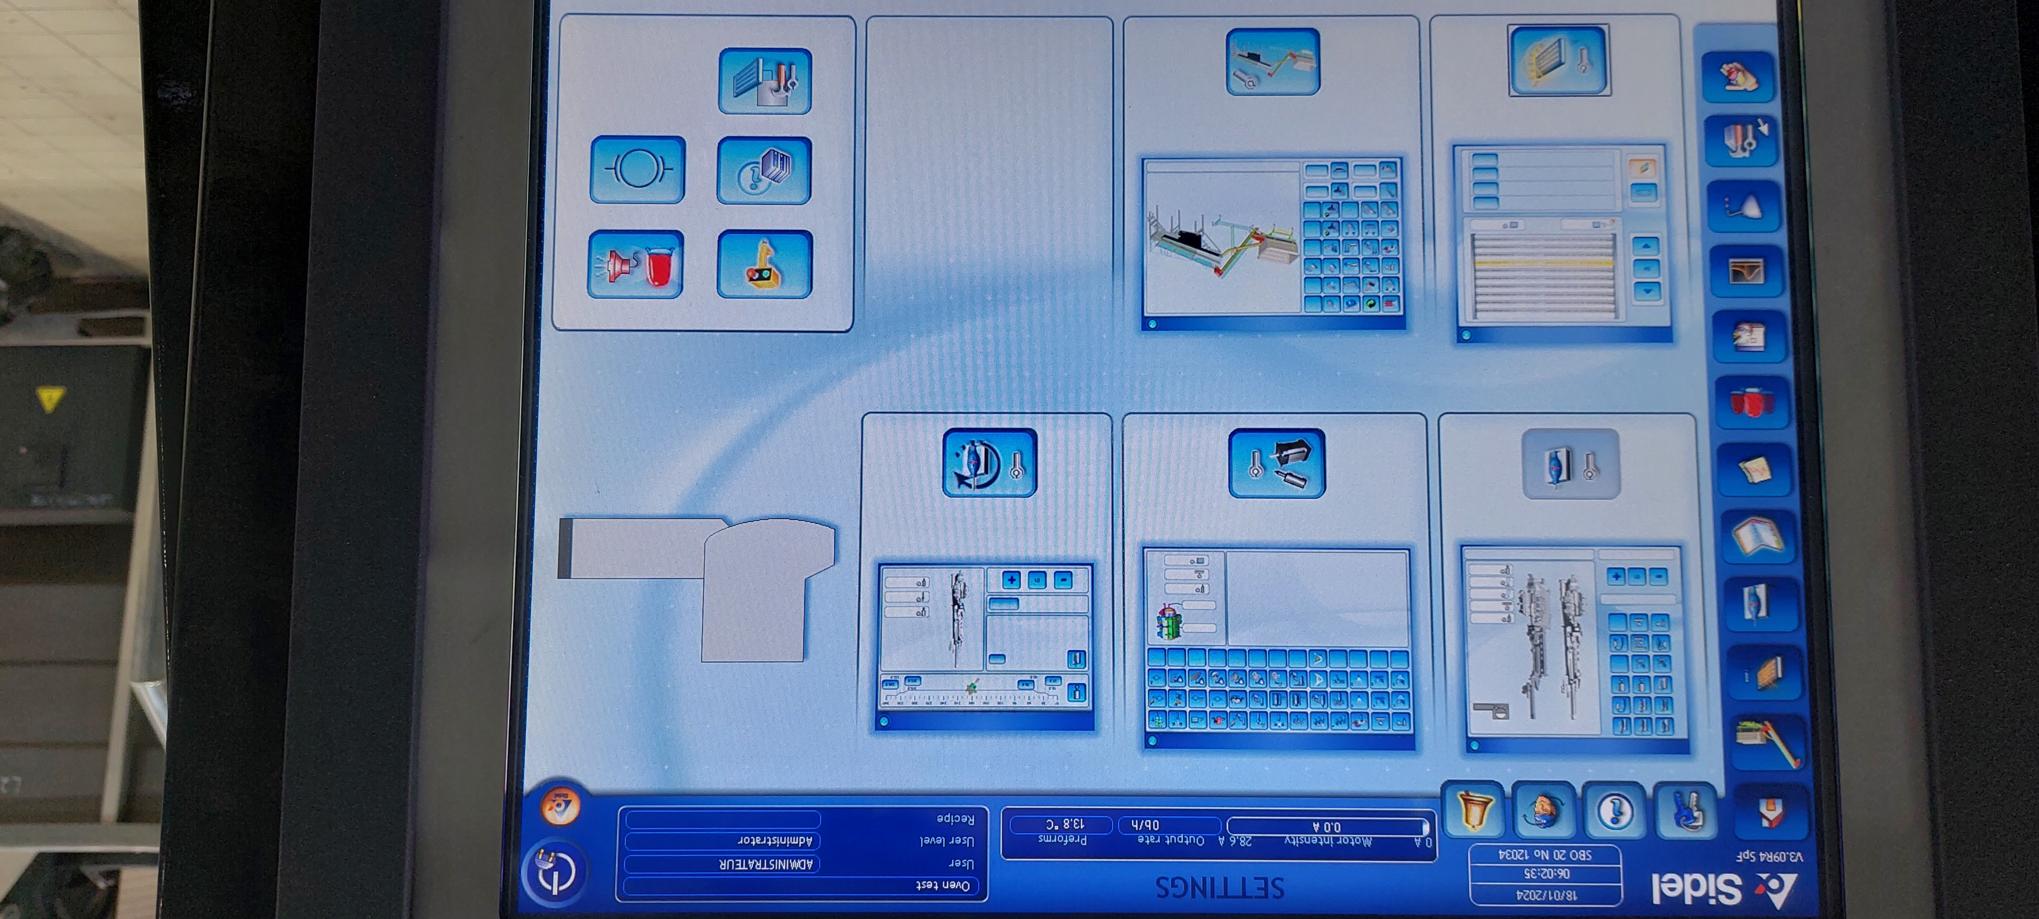2039x919 pixels.
Task: Open the alarm siren and beacon settings
Action: point(635,265)
